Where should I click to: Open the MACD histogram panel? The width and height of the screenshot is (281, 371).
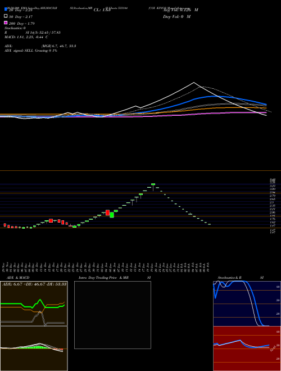click(34, 349)
